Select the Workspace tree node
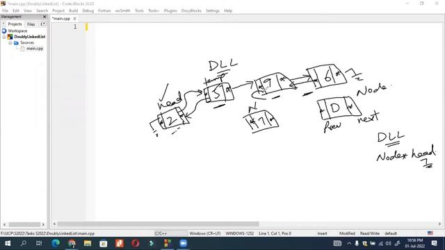445x250 pixels. 17,31
